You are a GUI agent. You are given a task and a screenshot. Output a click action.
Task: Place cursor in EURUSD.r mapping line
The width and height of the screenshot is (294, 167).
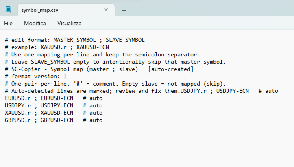click(54, 98)
